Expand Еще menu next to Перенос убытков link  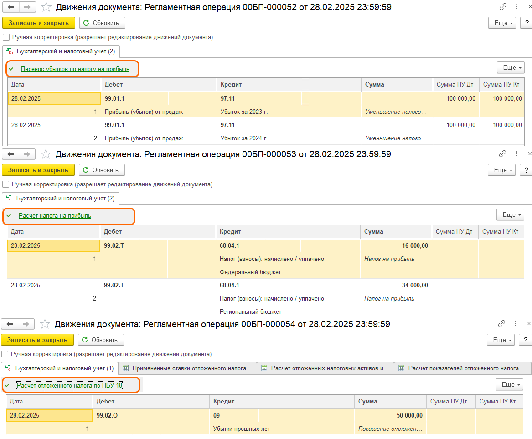(511, 67)
